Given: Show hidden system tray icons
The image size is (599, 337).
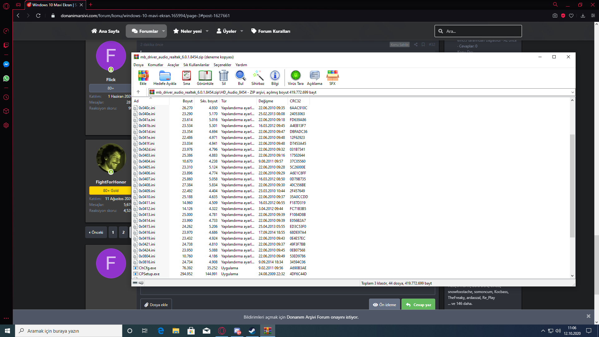Looking at the screenshot, I should point(543,331).
